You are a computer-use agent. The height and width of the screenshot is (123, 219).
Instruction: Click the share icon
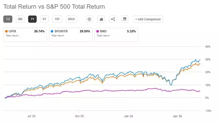[x=113, y=19]
